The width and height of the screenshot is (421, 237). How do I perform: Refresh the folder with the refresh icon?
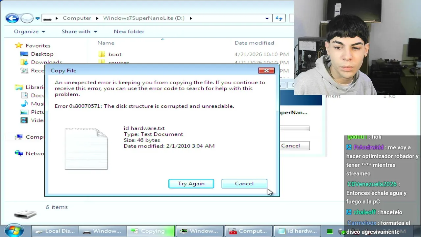[x=279, y=18]
